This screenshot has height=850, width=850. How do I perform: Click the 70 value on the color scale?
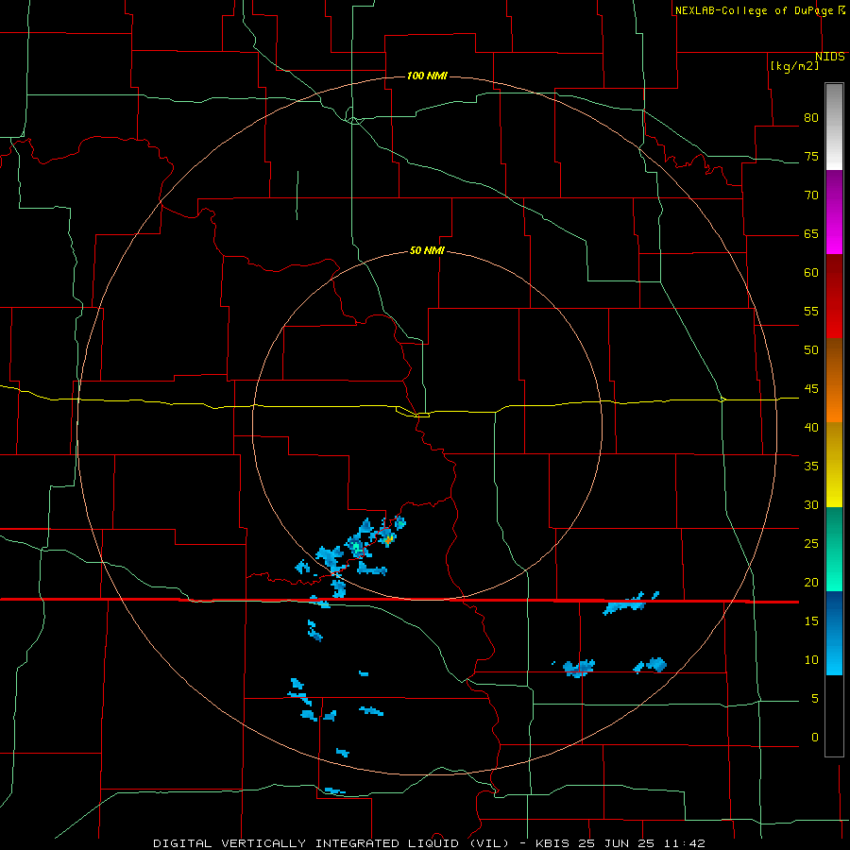811,195
